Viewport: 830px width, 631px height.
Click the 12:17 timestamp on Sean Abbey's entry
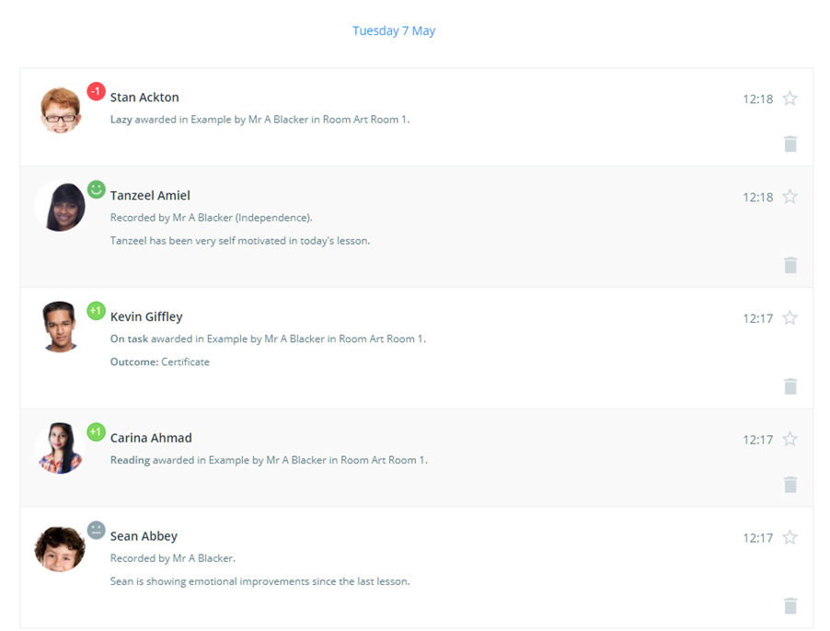pyautogui.click(x=757, y=537)
